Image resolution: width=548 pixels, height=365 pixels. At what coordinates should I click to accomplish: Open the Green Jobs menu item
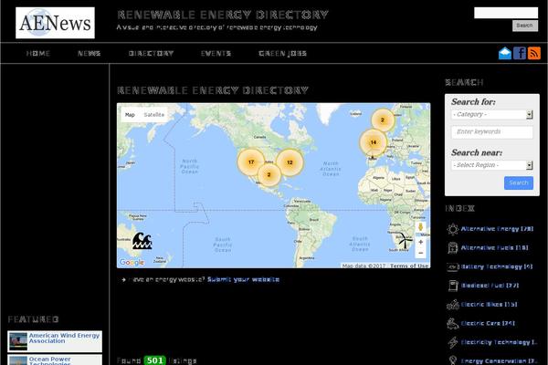coord(283,54)
